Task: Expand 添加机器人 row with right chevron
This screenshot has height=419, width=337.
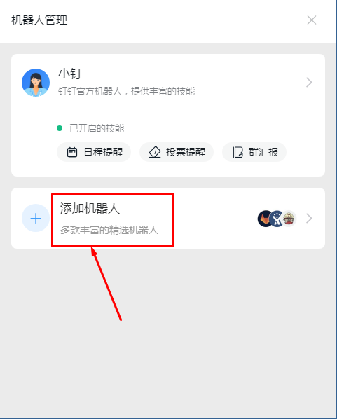Action: [x=309, y=219]
